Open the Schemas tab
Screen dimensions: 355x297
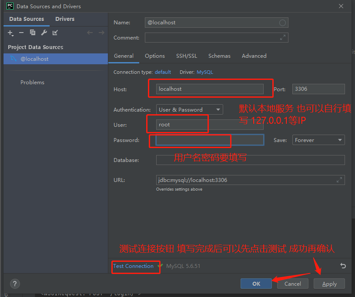[x=219, y=56]
